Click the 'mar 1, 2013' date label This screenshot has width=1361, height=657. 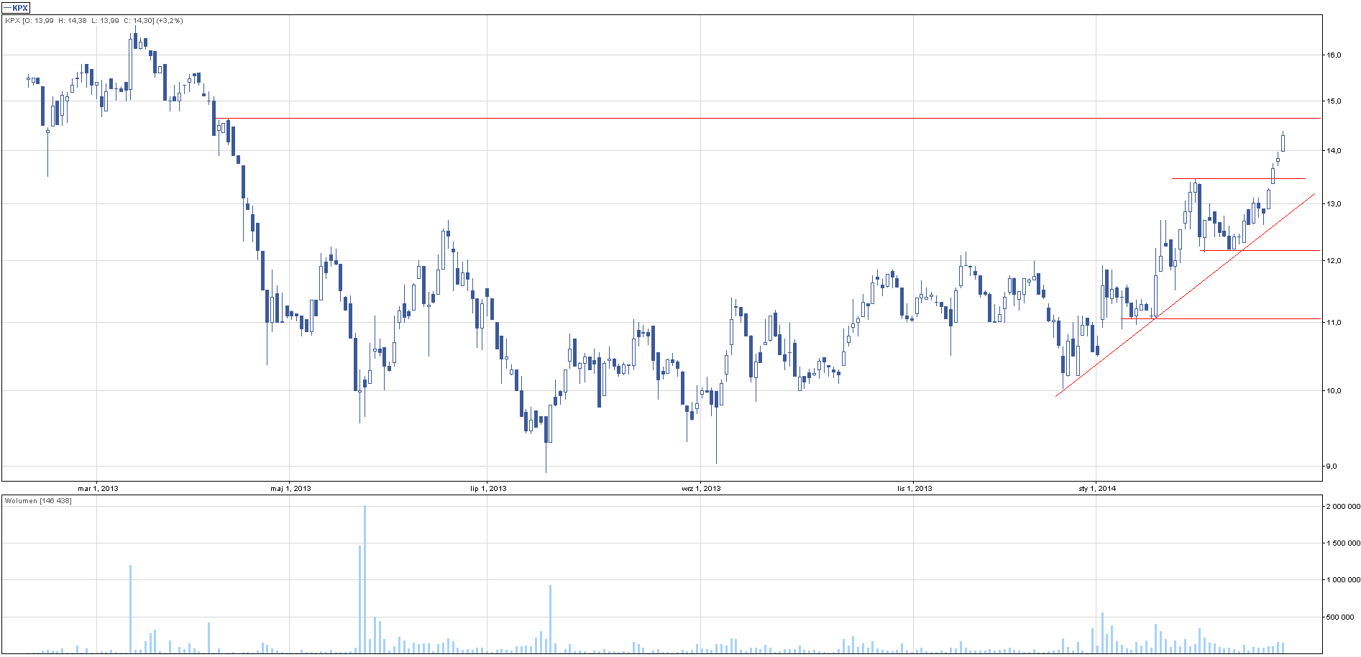pos(98,489)
